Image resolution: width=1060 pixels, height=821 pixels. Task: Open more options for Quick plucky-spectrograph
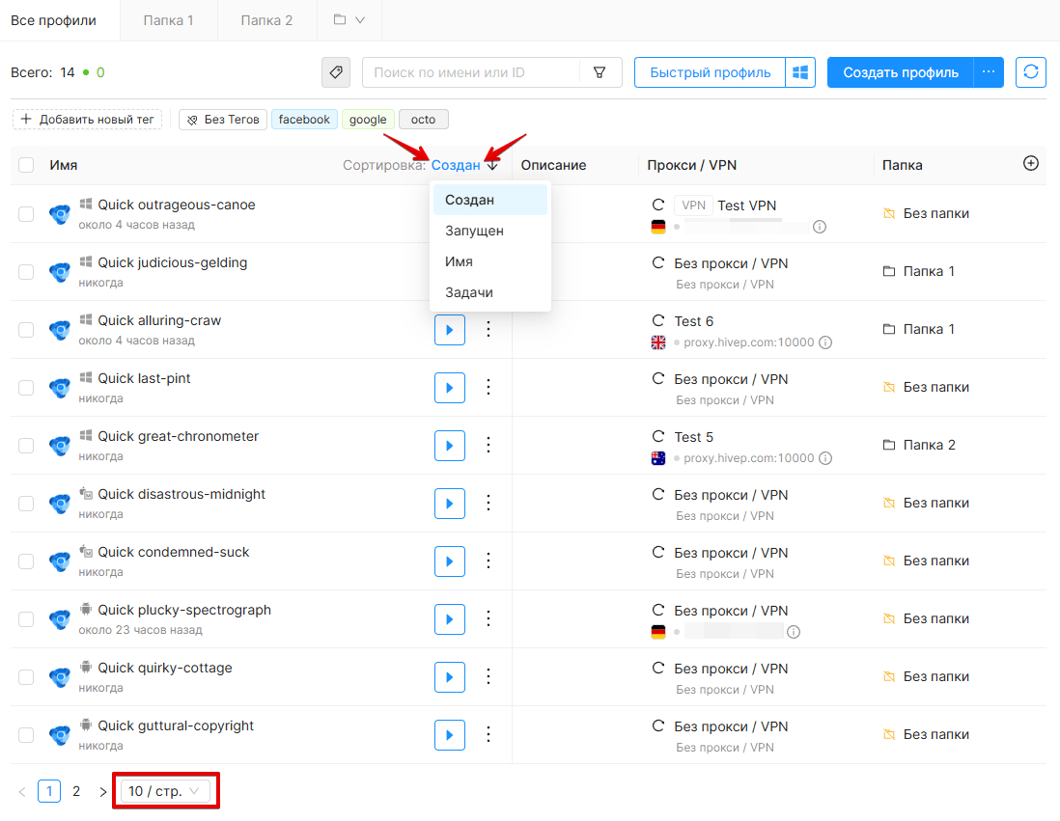[x=488, y=619]
